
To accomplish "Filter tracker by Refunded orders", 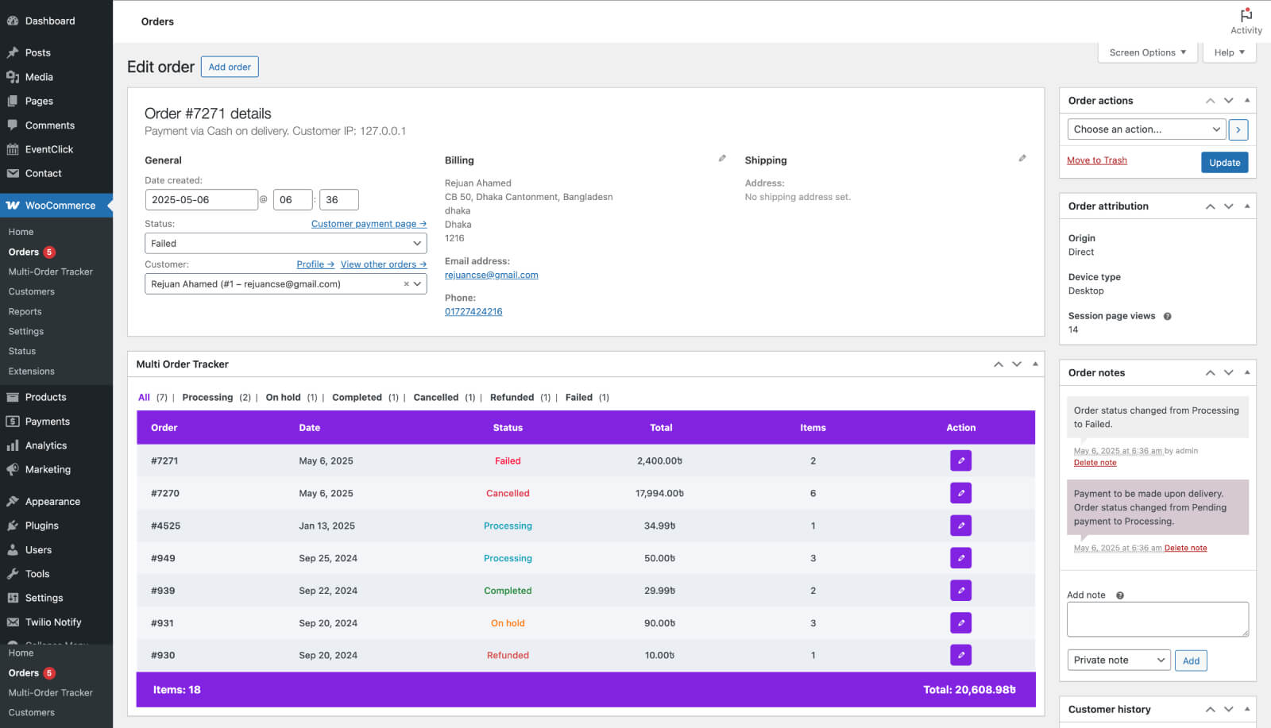I will 512,398.
